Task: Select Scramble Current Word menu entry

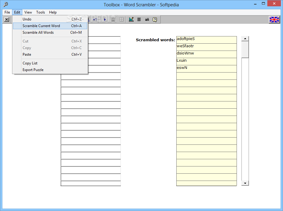Action: [x=50, y=26]
